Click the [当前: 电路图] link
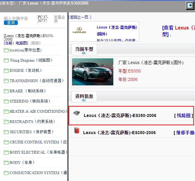The height and width of the screenshot is (181, 195). [16, 43]
